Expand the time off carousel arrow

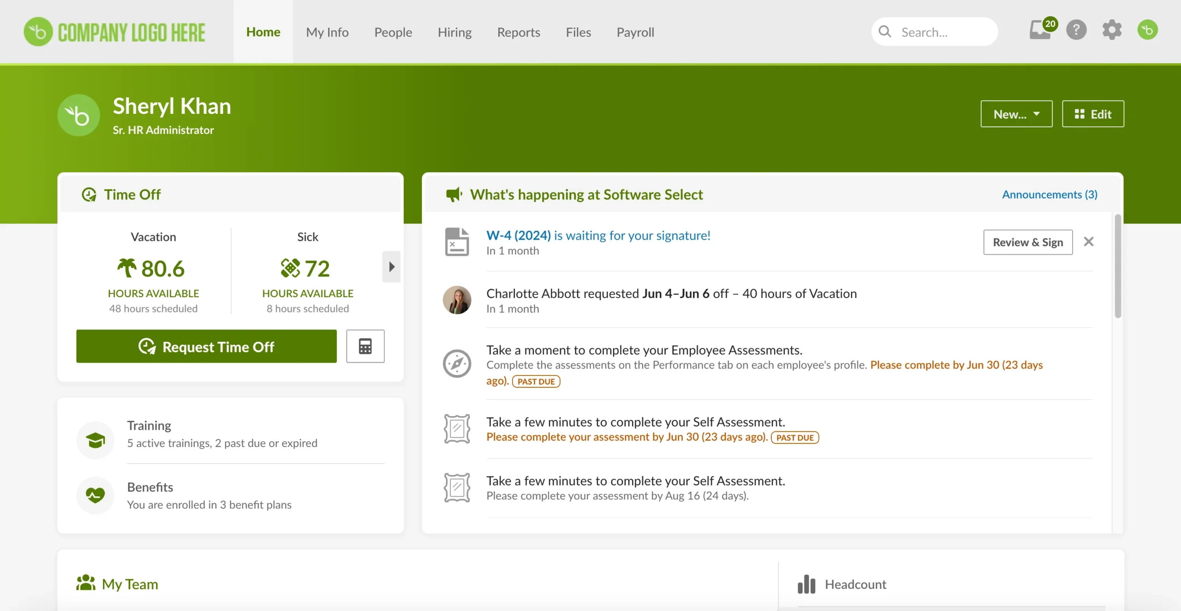click(391, 266)
